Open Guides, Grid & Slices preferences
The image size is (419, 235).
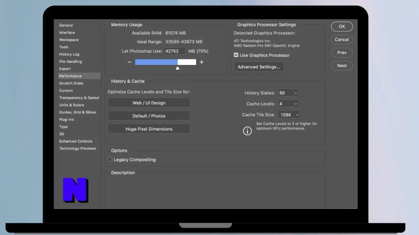[x=77, y=112]
